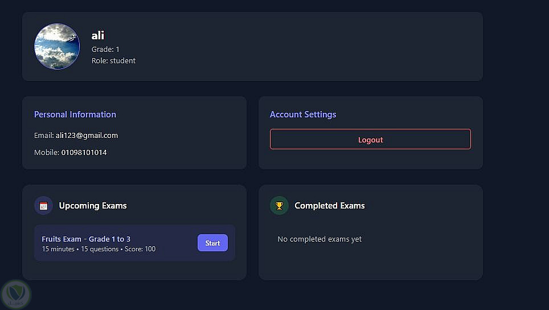Click the 'Role: student' text

coord(113,60)
